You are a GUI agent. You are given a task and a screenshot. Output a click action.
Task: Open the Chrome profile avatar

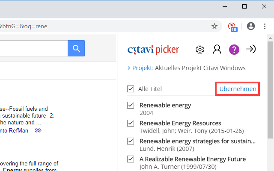(x=251, y=26)
